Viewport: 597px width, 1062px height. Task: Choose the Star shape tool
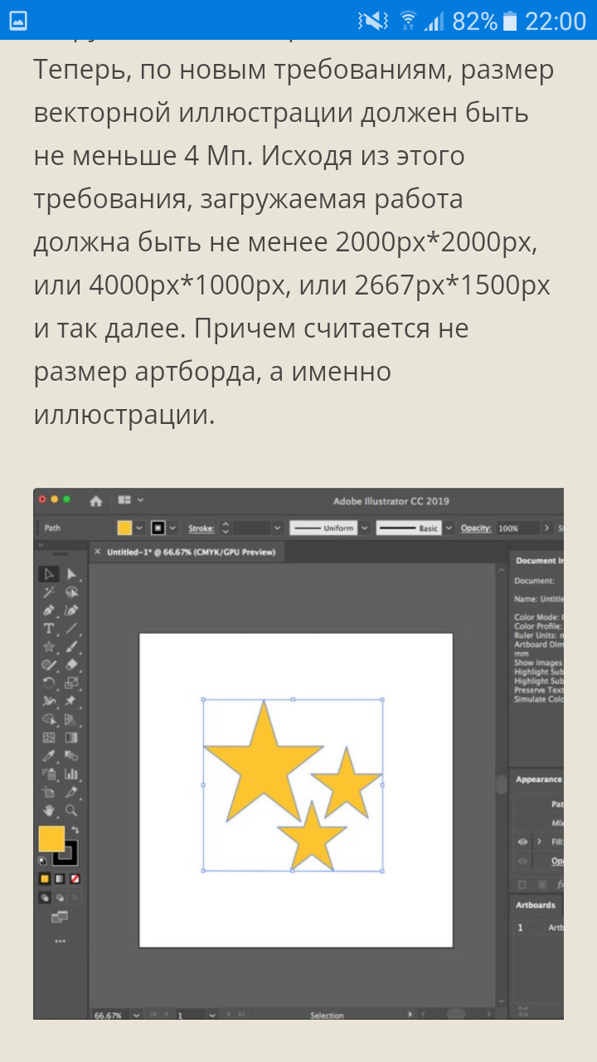(x=48, y=646)
